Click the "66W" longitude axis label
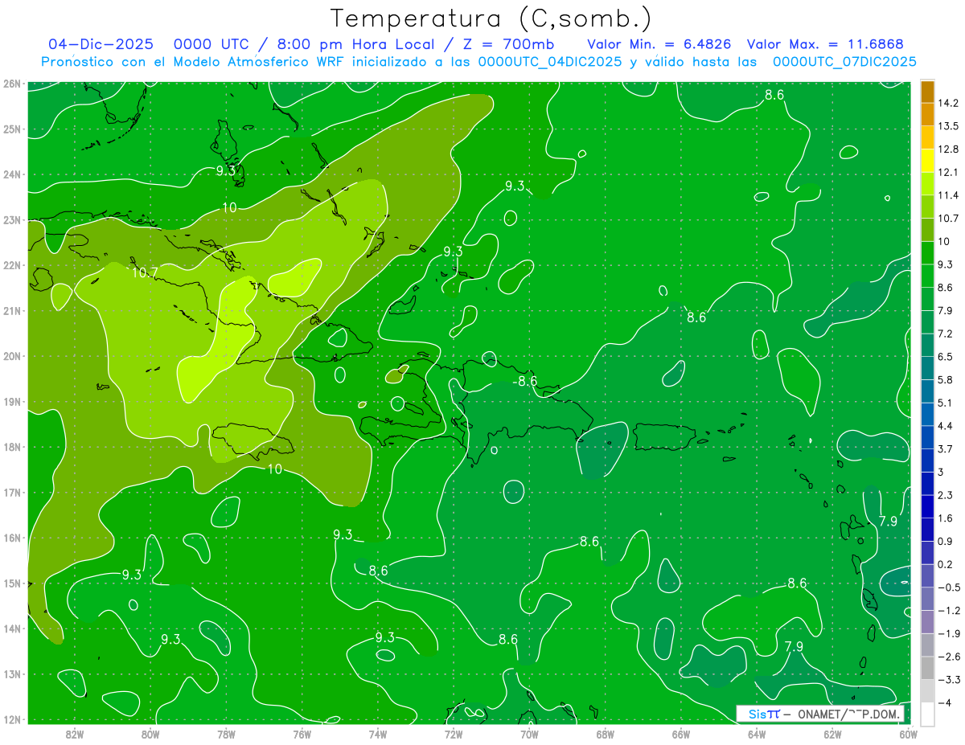Image resolution: width=965 pixels, height=745 pixels. (x=681, y=734)
